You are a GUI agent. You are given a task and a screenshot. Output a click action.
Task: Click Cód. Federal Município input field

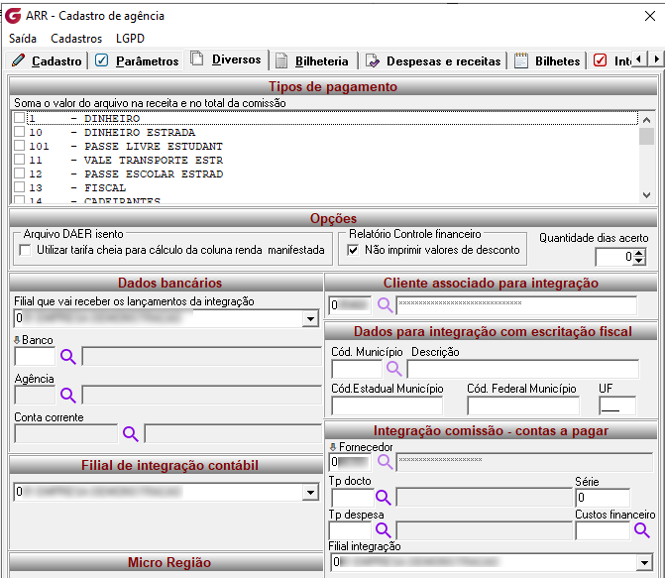(x=523, y=405)
